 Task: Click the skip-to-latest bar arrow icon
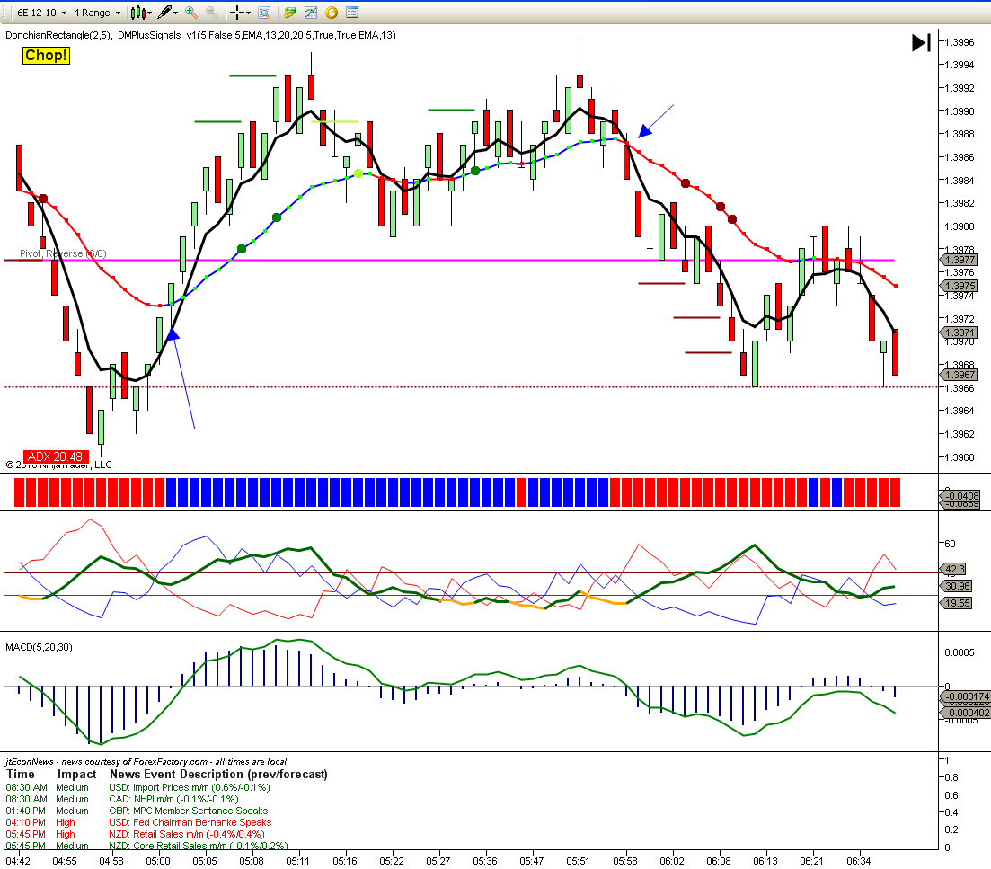coord(921,43)
